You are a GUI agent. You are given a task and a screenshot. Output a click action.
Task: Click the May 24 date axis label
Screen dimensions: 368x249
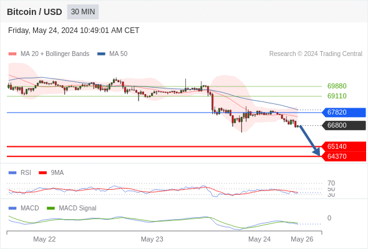click(x=259, y=239)
